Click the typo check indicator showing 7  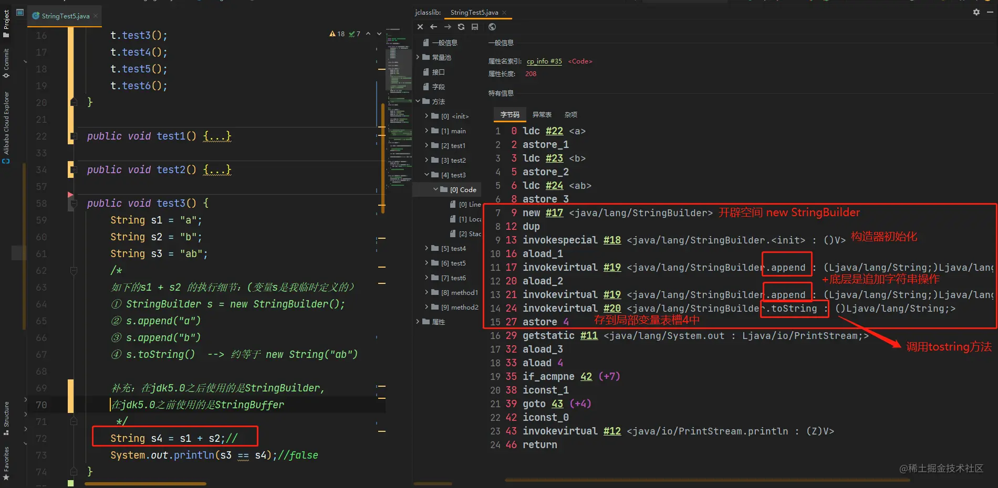355,34
